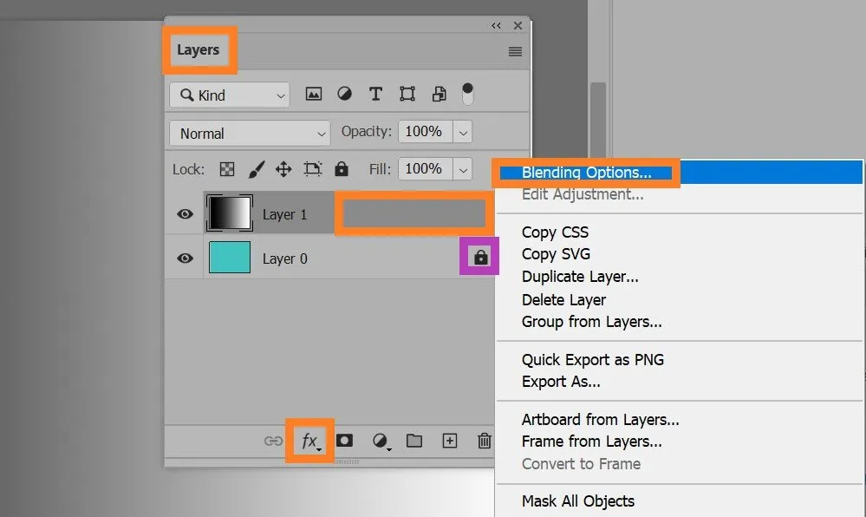
Task: Lock image pixels brush icon
Action: pyautogui.click(x=256, y=169)
